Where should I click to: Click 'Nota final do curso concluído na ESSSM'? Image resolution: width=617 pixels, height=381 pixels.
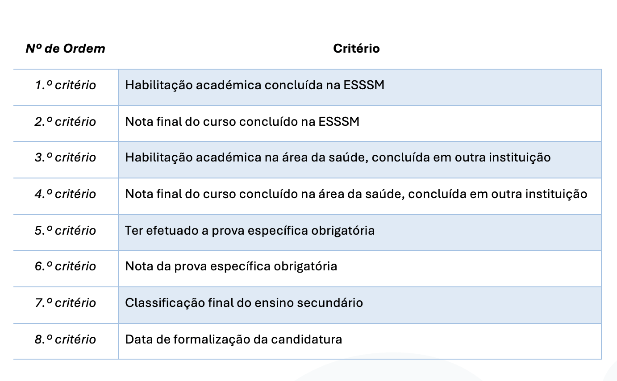point(242,122)
